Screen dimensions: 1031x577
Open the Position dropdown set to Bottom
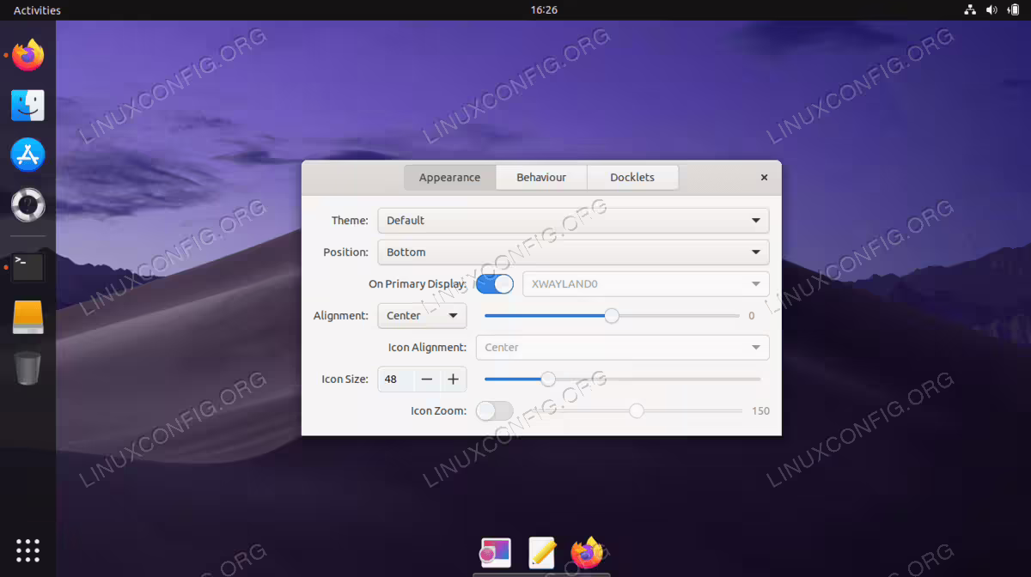(573, 252)
